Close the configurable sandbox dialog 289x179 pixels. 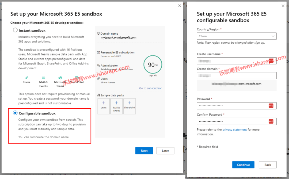(283, 6)
